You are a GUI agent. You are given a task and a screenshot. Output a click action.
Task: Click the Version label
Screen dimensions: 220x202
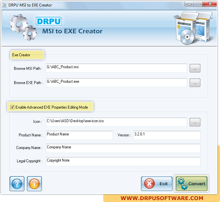pyautogui.click(x=124, y=135)
